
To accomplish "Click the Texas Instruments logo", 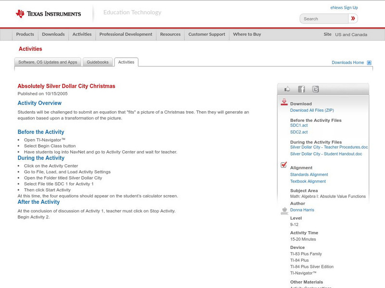I will click(48, 14).
